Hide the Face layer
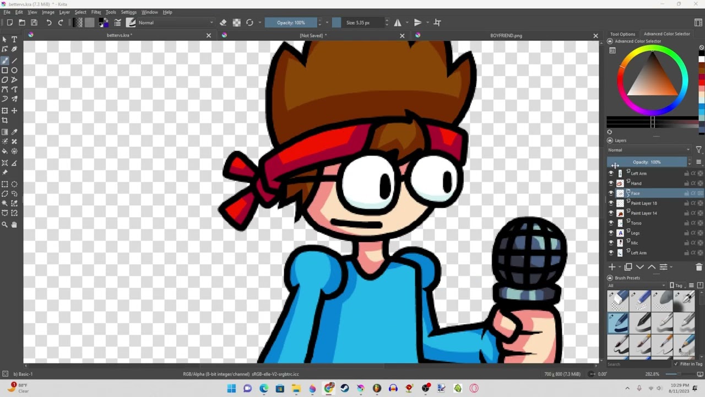 coord(611,193)
